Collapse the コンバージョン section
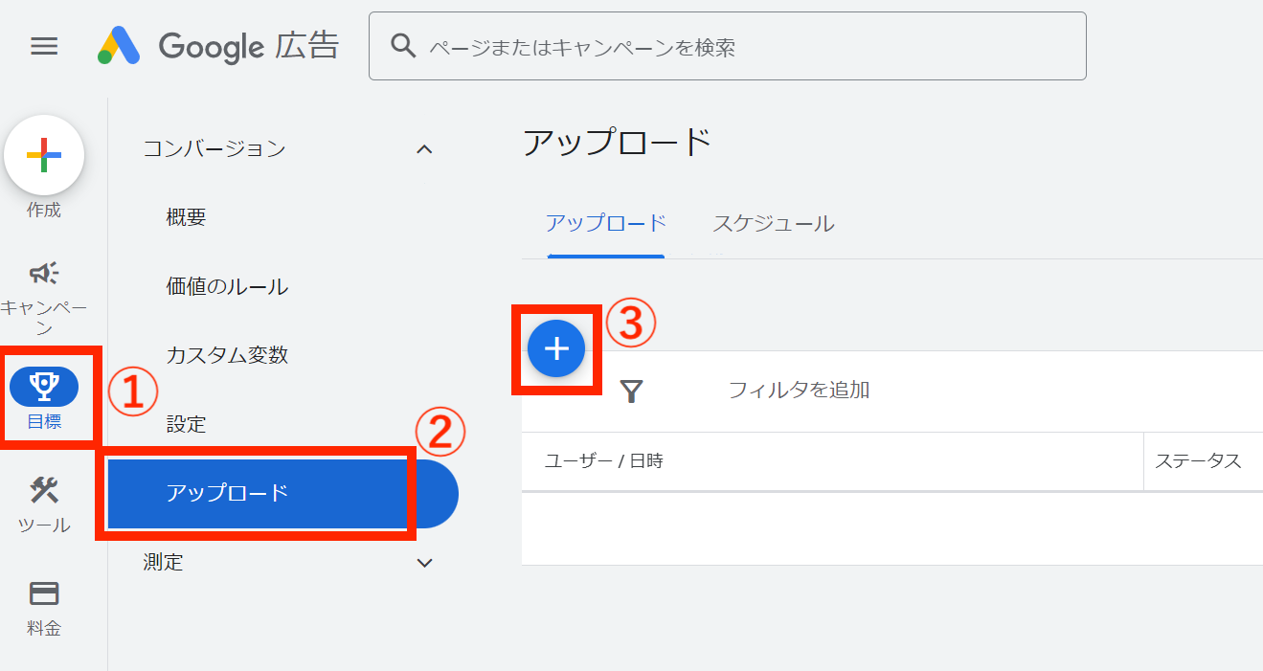This screenshot has width=1263, height=671. (x=423, y=148)
